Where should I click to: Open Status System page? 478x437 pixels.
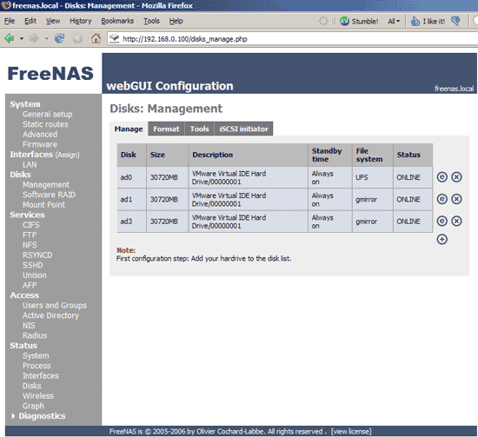click(x=36, y=355)
